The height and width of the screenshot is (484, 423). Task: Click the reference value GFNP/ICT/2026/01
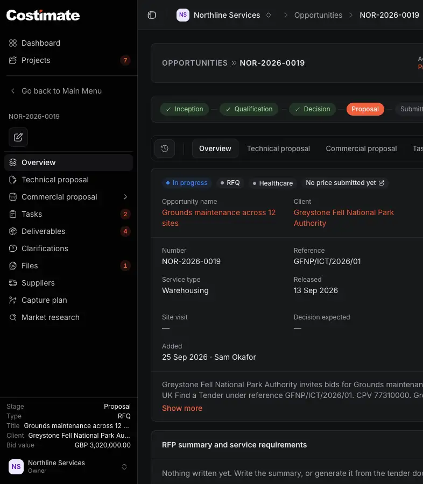[327, 261]
